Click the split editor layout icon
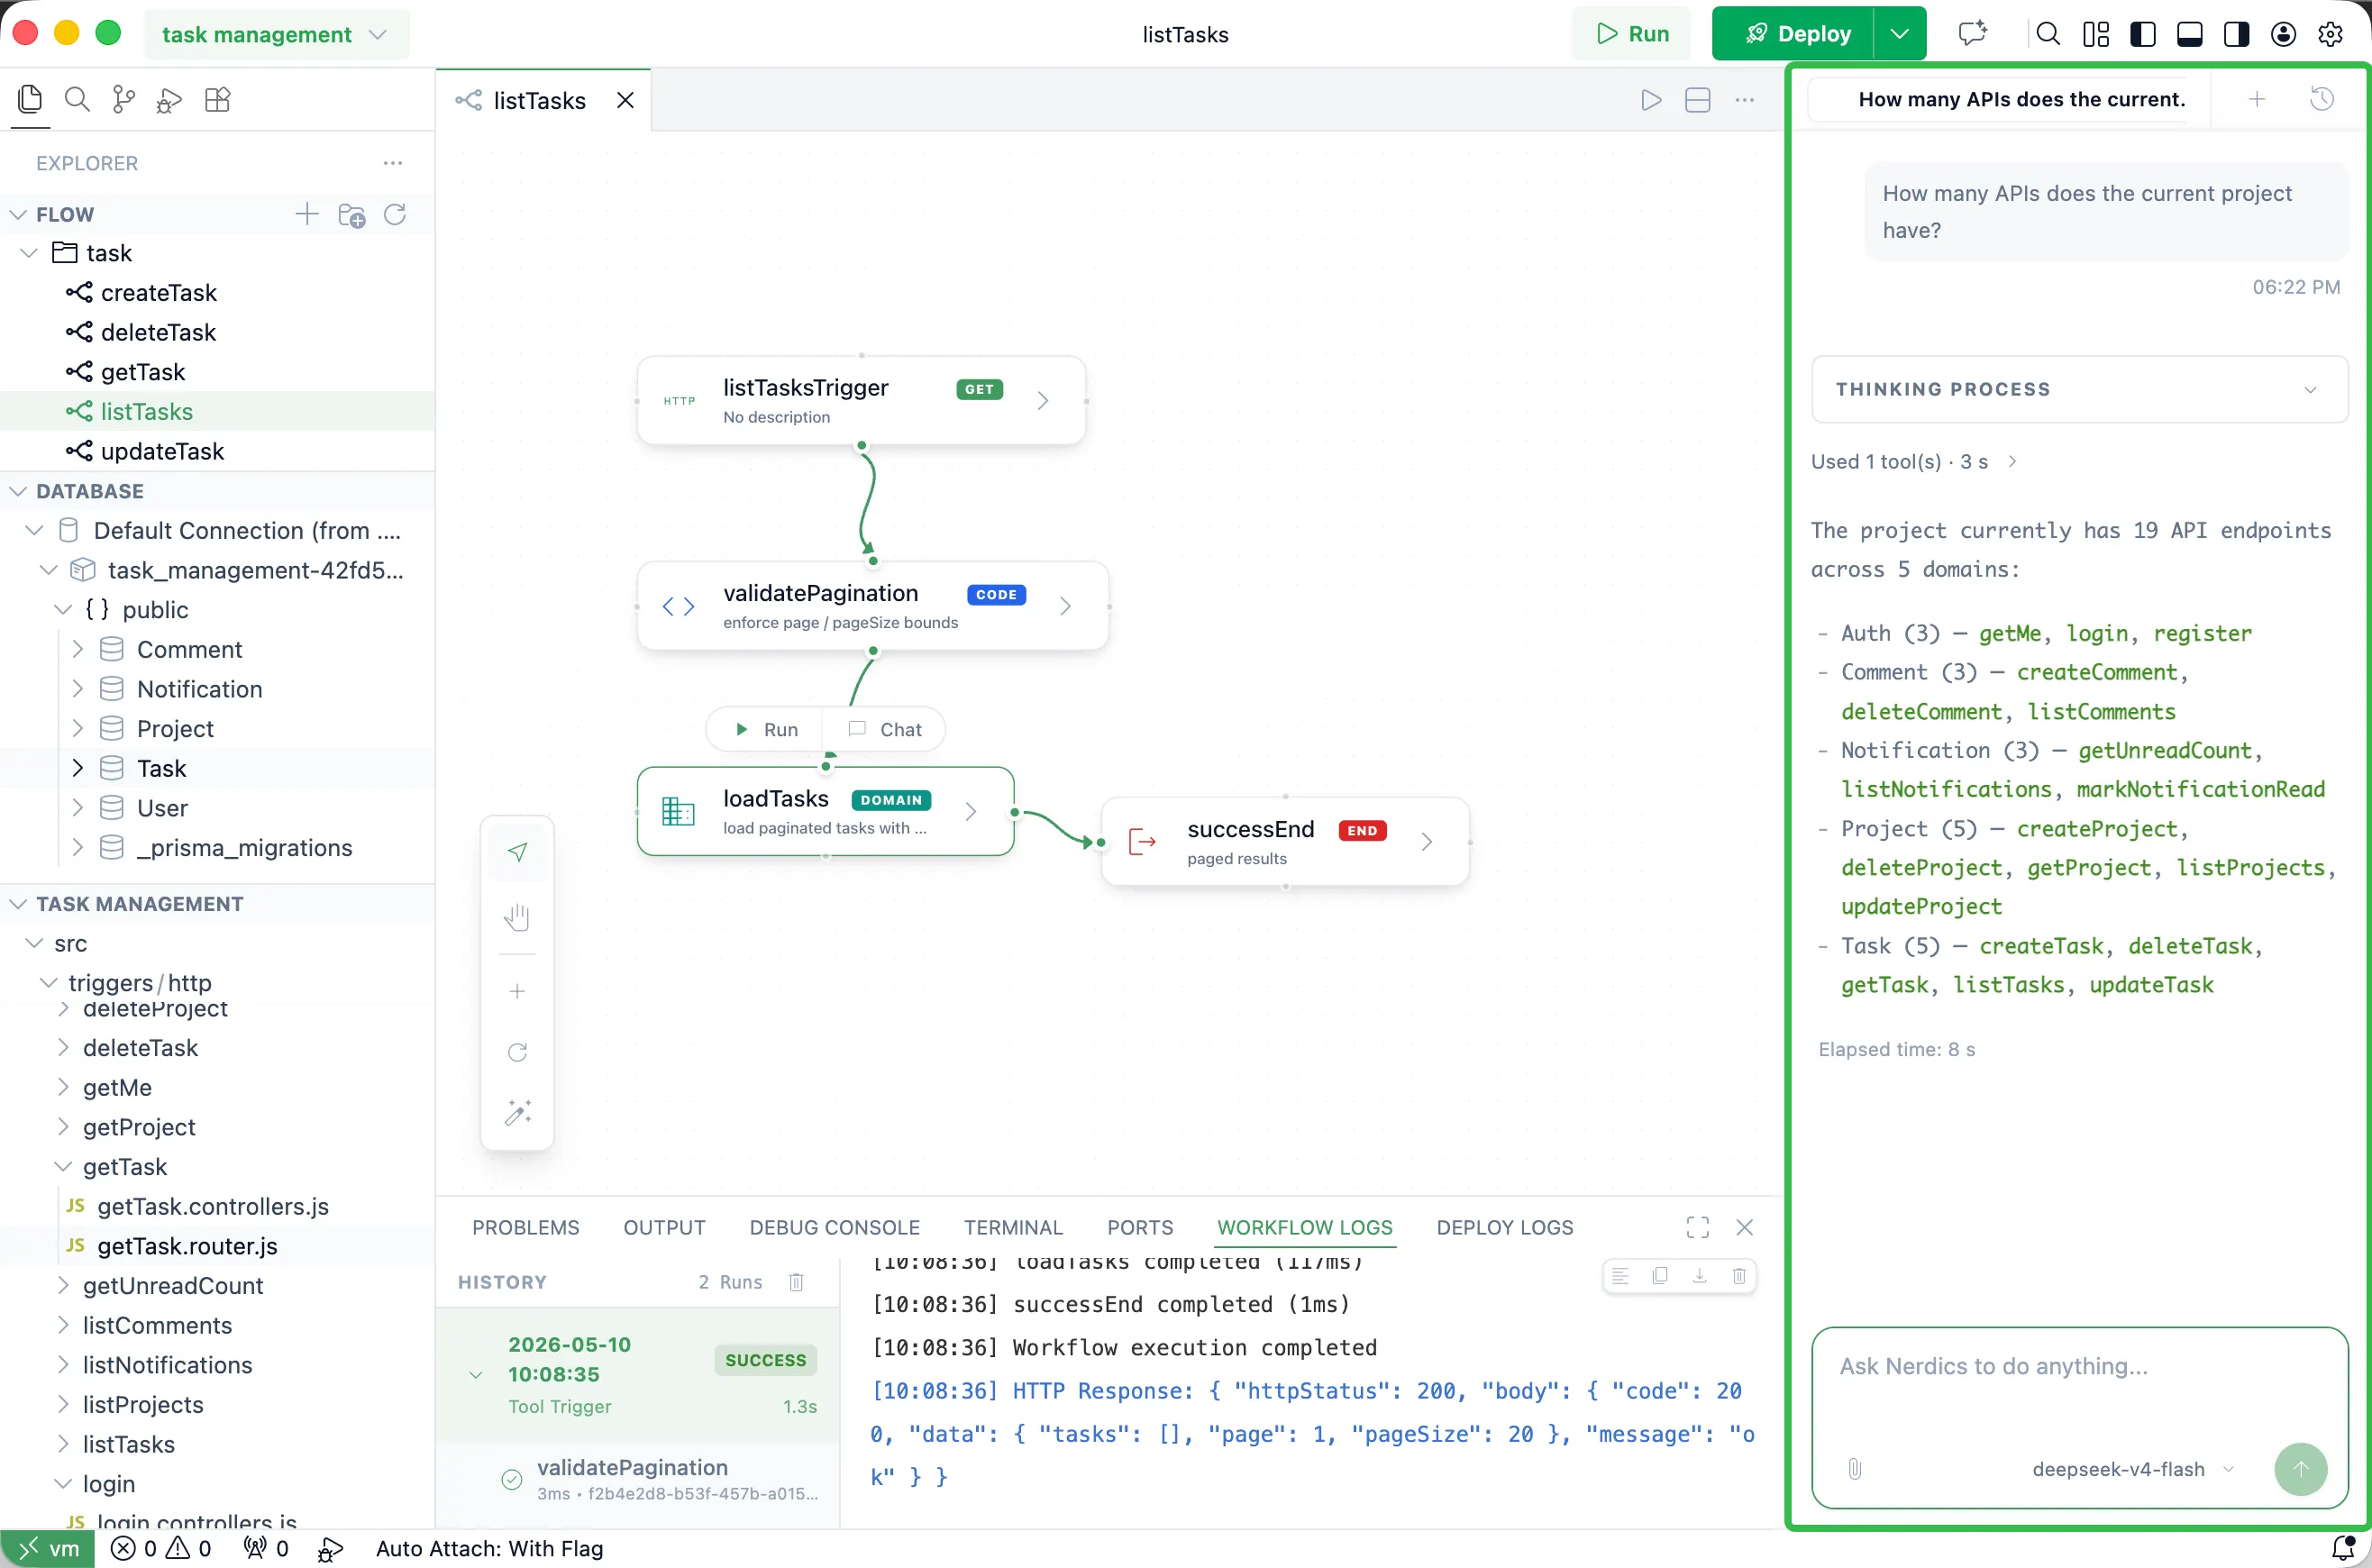Screen dimensions: 2372x1568 [x=1698, y=100]
